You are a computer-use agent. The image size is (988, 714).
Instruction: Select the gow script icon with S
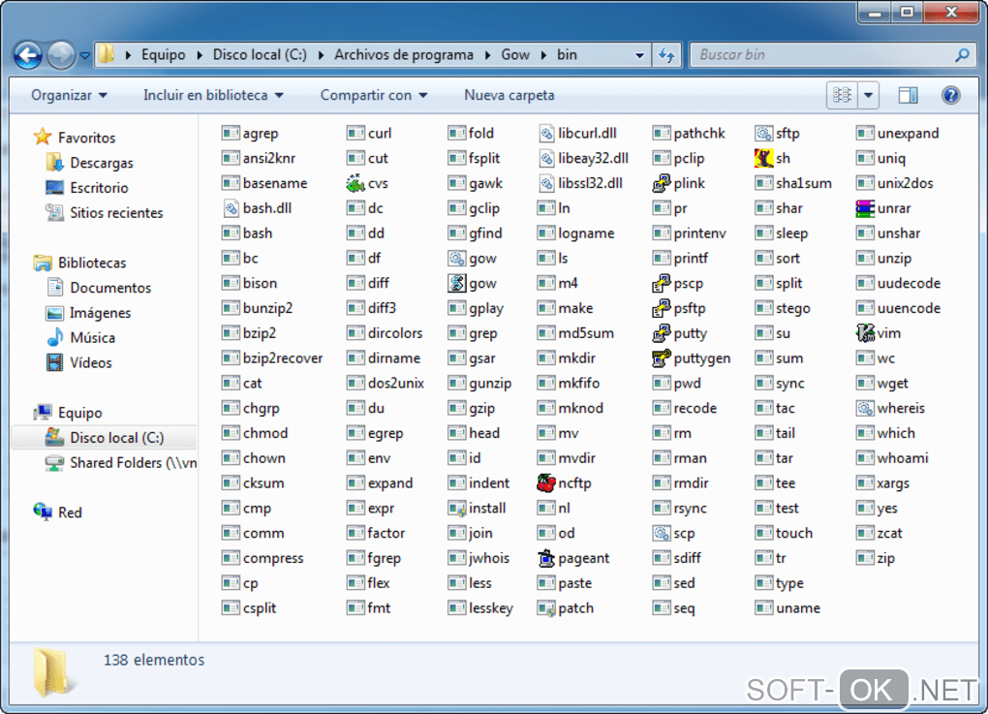click(457, 284)
